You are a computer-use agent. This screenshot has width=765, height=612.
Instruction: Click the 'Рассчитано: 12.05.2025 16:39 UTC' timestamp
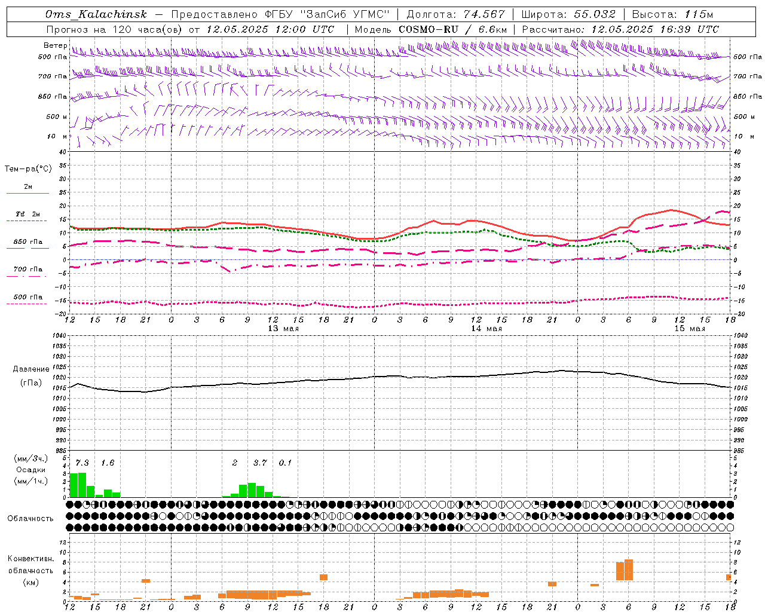click(x=620, y=29)
